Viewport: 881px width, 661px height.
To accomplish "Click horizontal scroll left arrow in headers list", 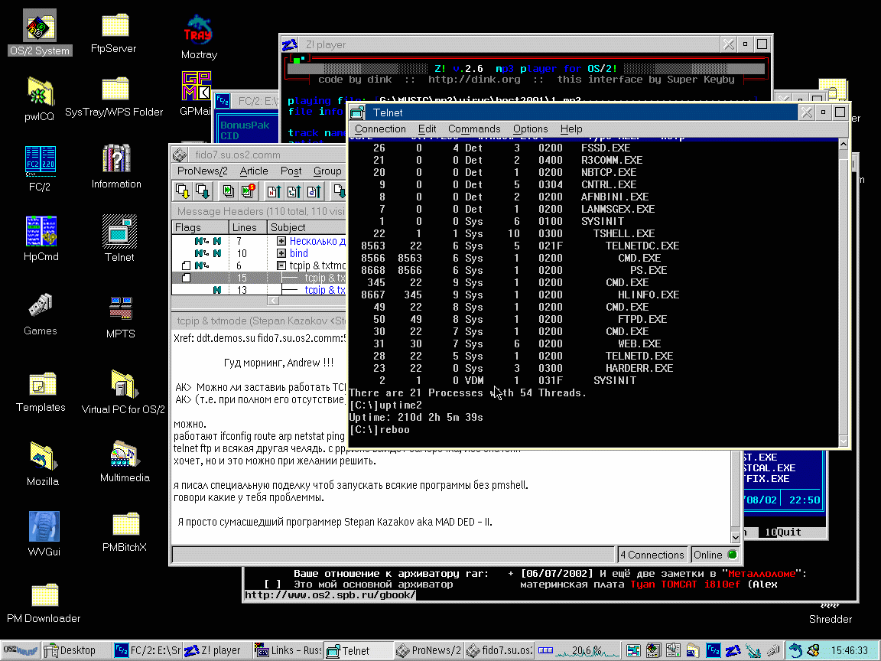I will (273, 301).
